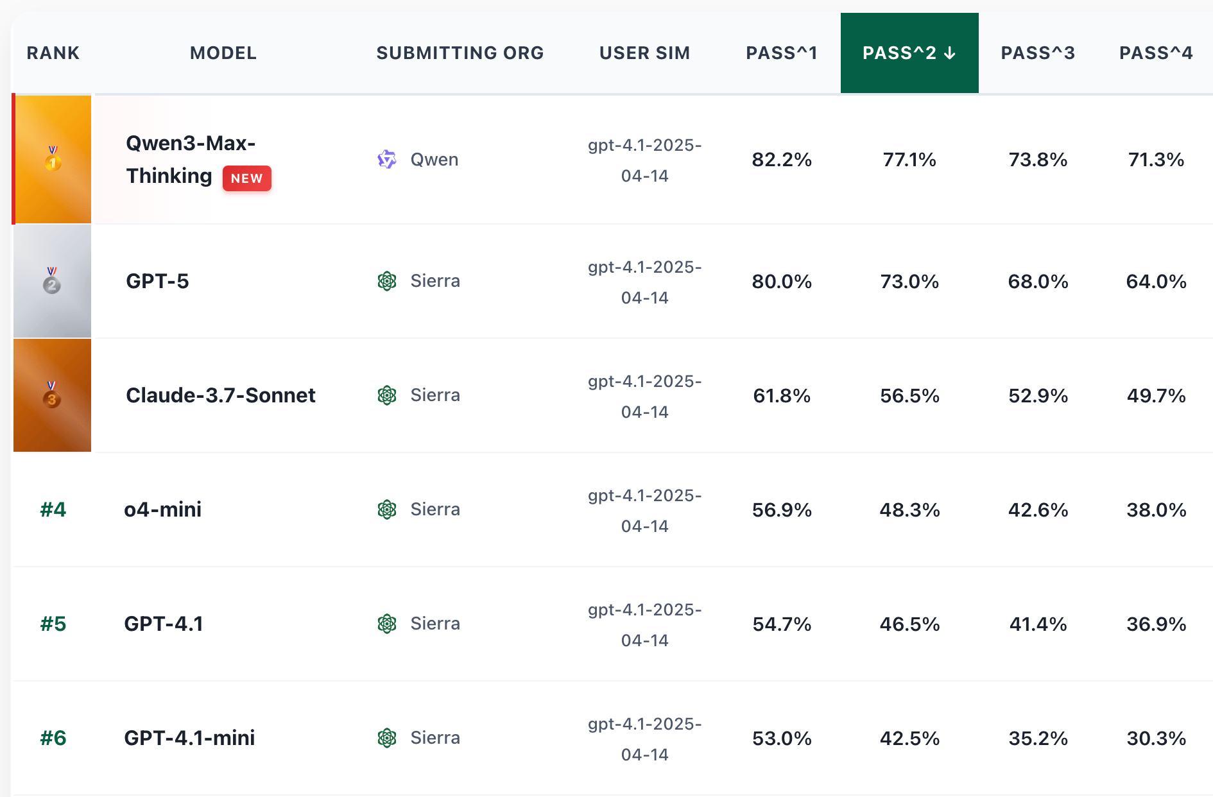Click the SUBMITTING ORG column header
Image resolution: width=1213 pixels, height=797 pixels.
tap(460, 53)
